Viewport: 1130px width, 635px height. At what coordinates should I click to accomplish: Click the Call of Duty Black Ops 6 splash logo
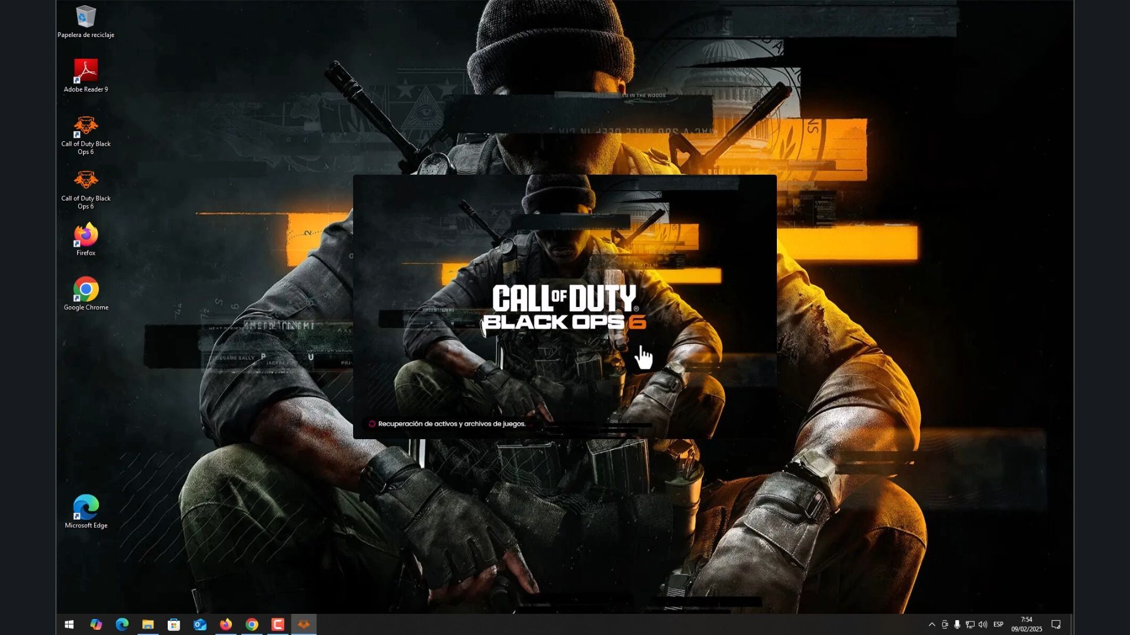565,308
